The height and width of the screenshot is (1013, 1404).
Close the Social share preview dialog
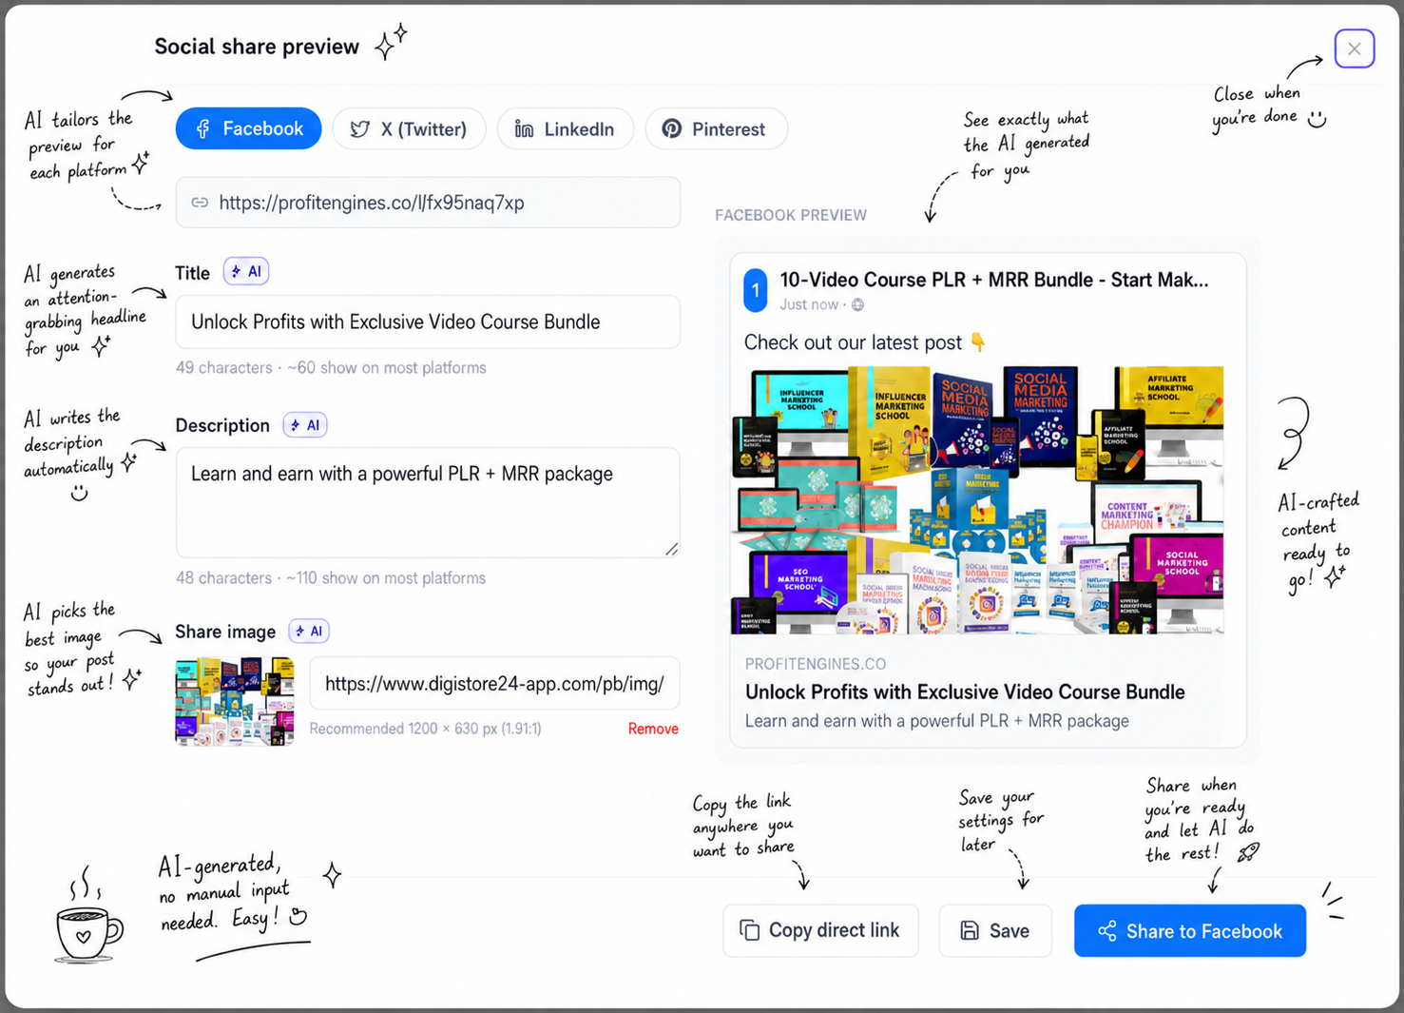1355,49
